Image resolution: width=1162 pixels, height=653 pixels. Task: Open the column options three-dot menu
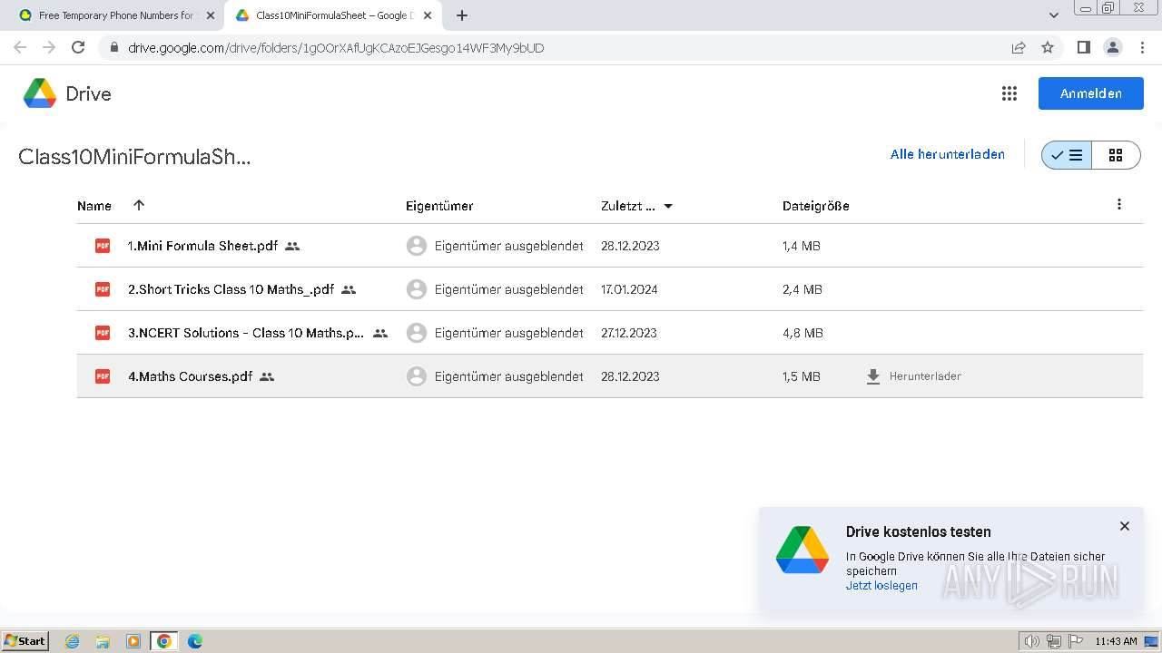coord(1119,205)
